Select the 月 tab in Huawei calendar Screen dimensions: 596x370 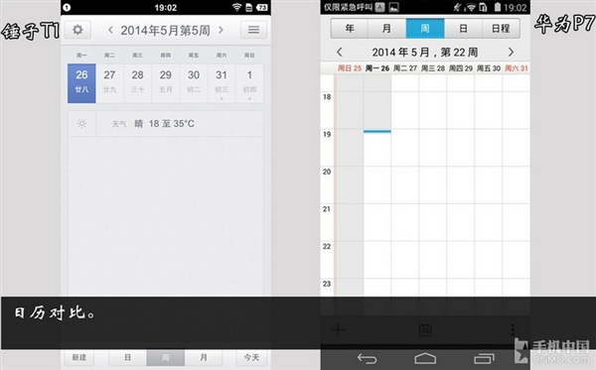tap(386, 29)
